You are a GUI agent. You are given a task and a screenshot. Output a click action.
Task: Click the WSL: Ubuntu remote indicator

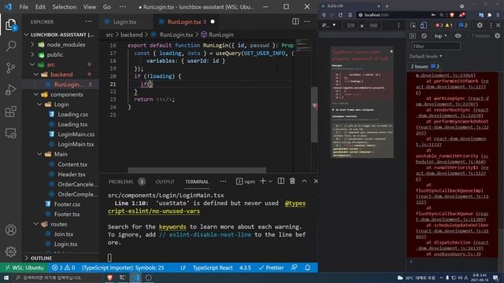[24, 267]
